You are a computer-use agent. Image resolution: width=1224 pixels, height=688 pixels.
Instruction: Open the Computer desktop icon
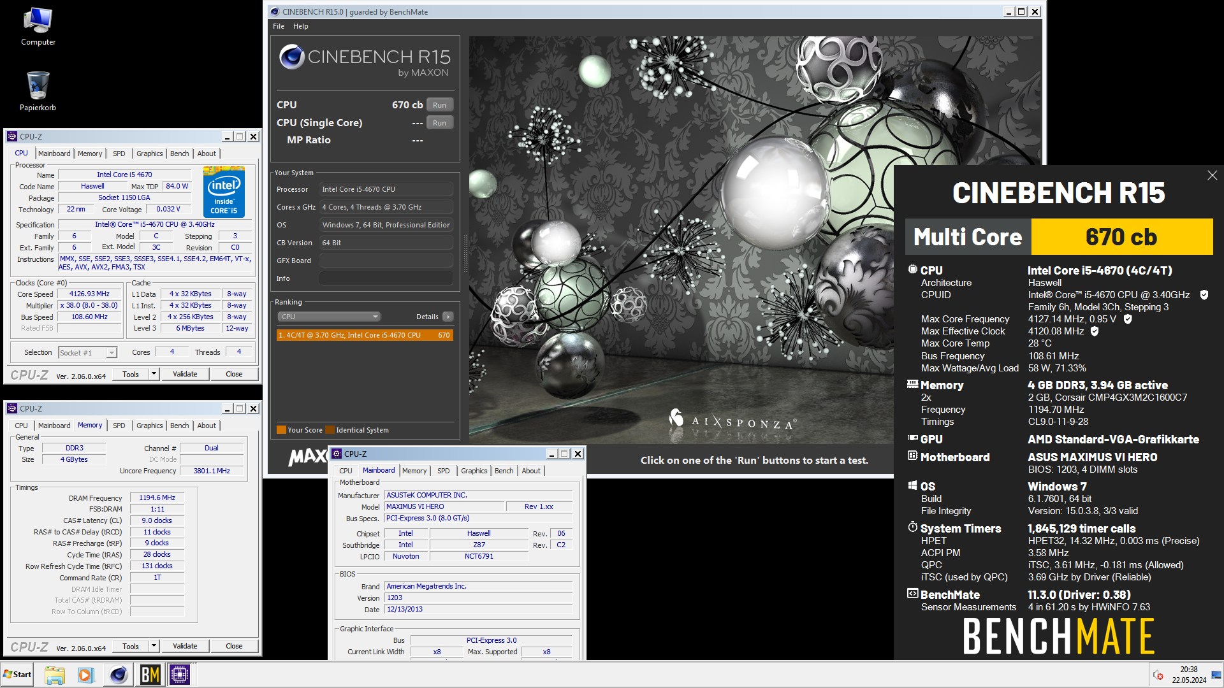click(x=38, y=27)
